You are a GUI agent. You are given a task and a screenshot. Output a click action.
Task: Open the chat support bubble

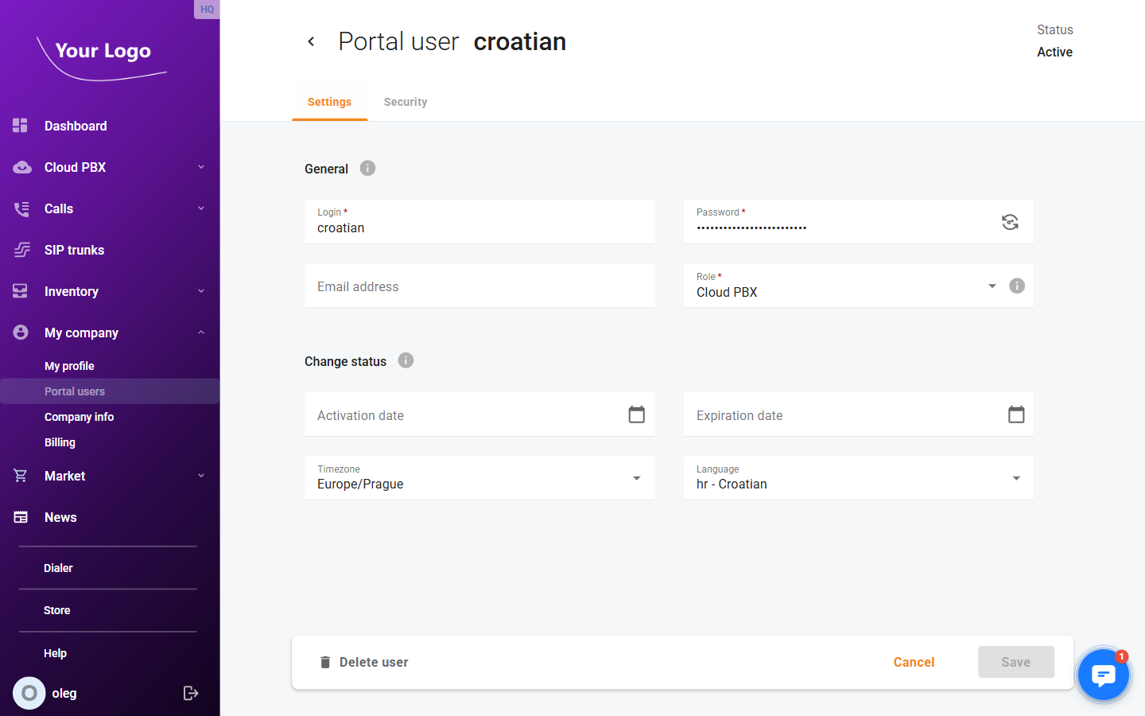coord(1104,675)
